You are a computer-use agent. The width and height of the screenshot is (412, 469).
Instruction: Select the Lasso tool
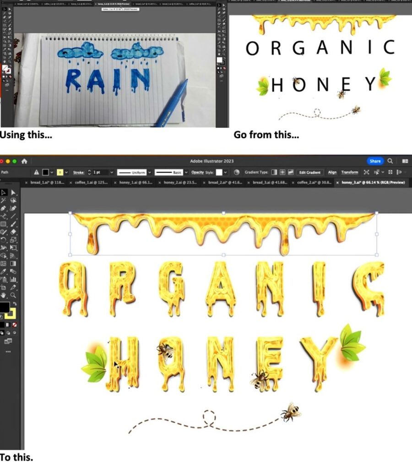tap(13, 201)
